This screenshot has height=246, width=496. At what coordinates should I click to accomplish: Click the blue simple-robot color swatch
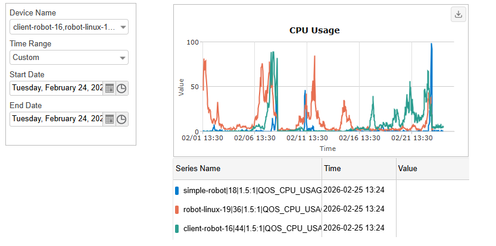(x=177, y=191)
